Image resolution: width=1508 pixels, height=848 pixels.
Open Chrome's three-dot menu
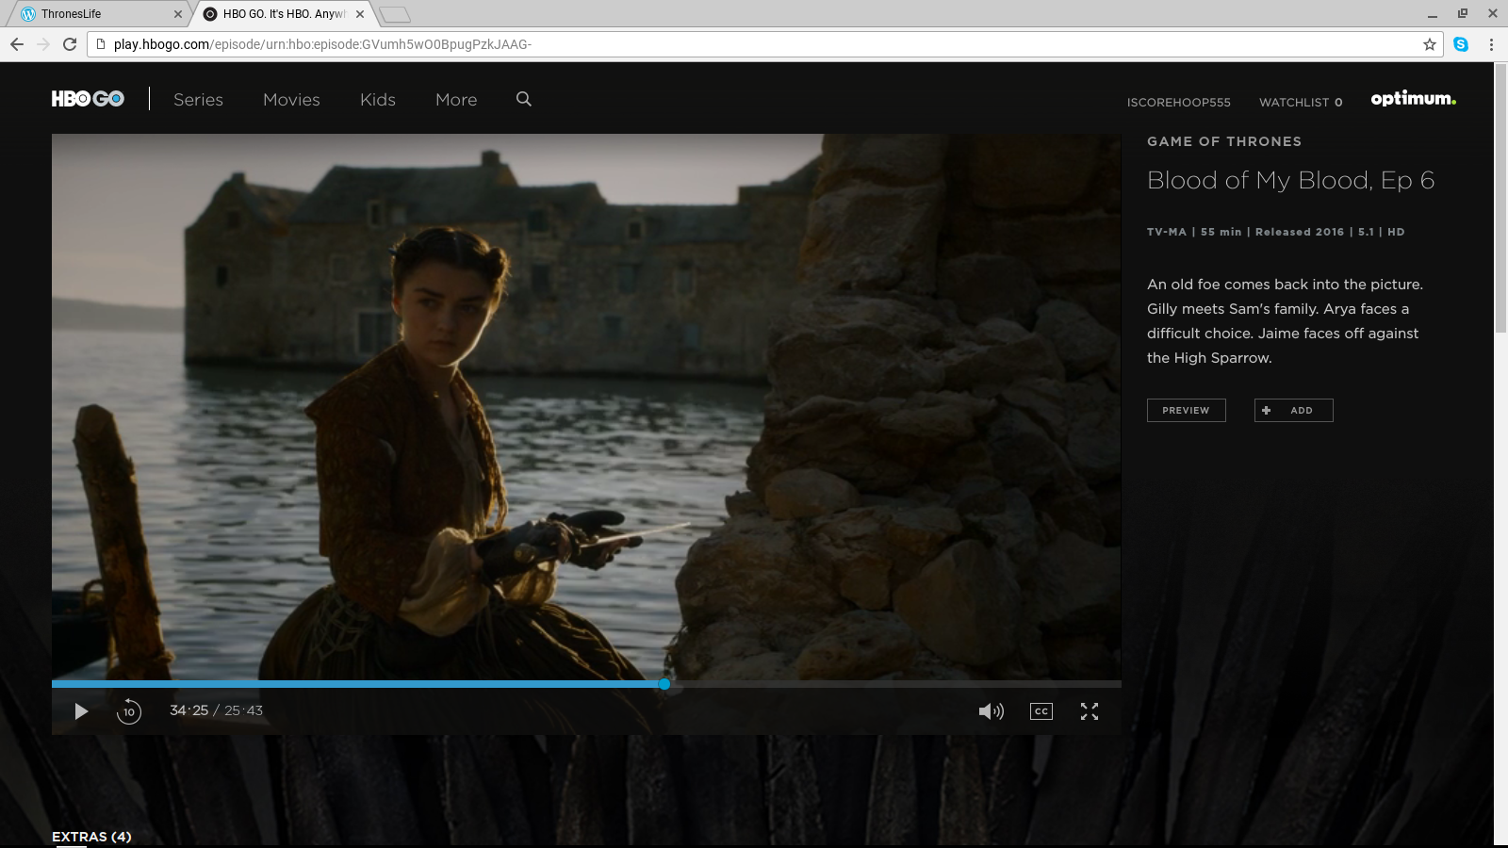[x=1491, y=44]
